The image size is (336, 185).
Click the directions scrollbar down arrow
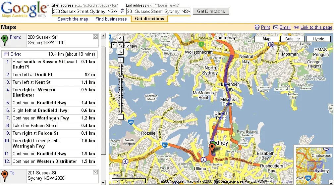tap(103, 182)
